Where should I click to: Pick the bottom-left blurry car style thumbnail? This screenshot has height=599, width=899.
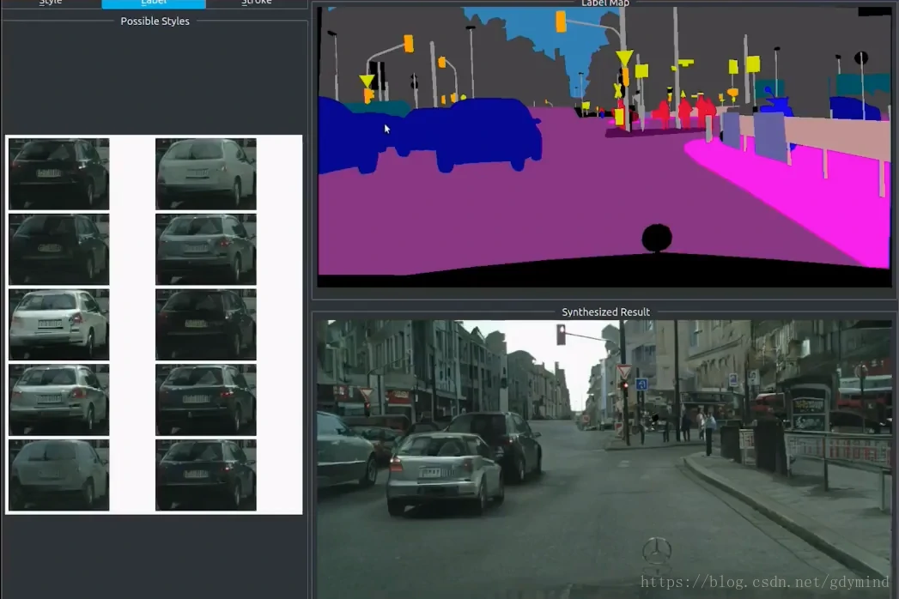point(58,475)
